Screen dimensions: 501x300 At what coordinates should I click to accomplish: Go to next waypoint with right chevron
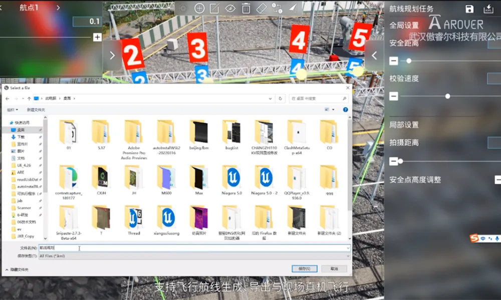point(58,7)
